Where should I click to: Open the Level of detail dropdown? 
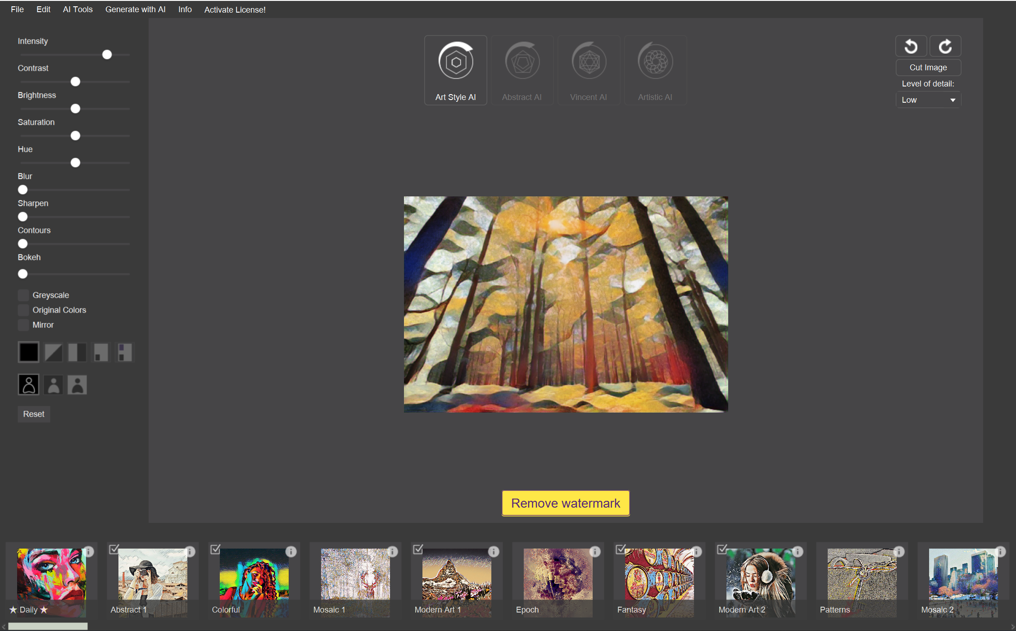pos(928,100)
